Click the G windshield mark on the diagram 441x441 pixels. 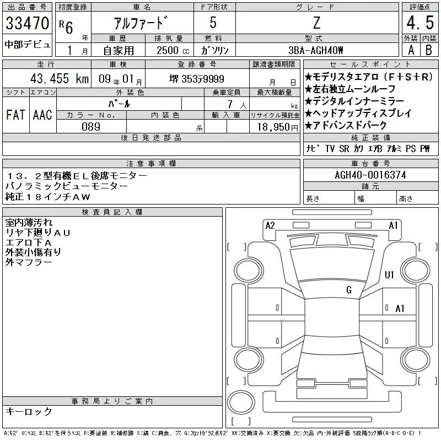click(349, 290)
